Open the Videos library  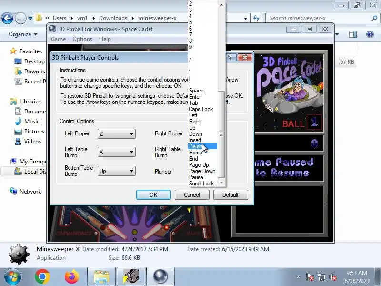28,141
